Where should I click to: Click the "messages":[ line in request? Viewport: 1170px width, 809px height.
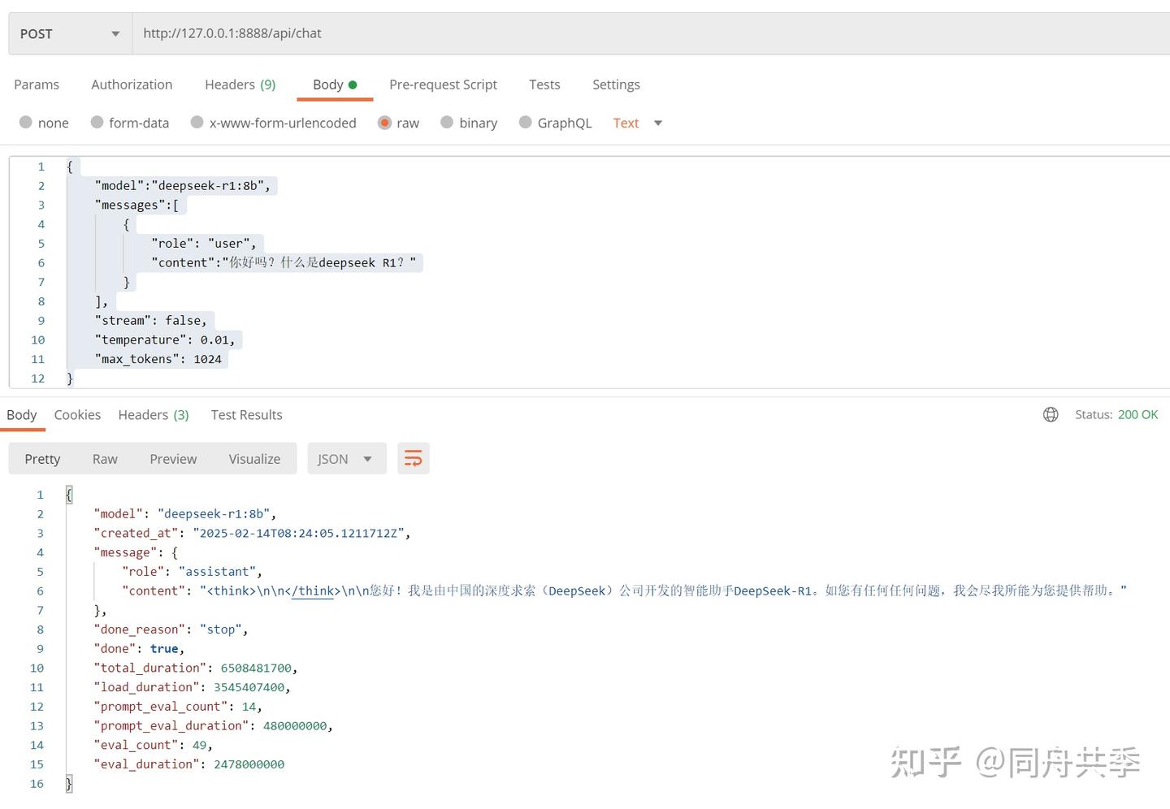pyautogui.click(x=136, y=205)
